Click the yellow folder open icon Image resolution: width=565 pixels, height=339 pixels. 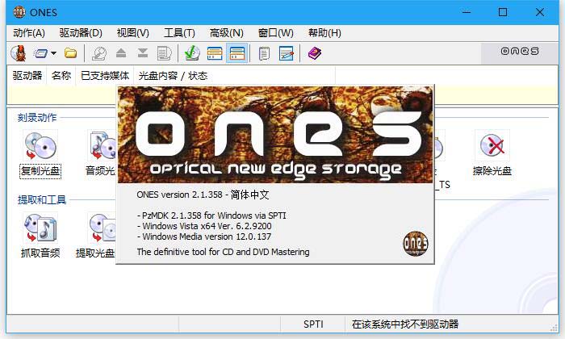point(71,53)
